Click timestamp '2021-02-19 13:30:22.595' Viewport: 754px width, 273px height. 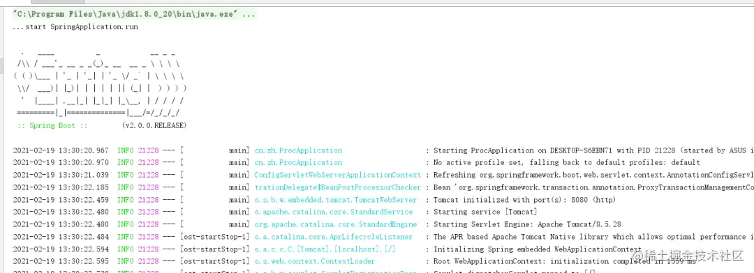[61, 261]
